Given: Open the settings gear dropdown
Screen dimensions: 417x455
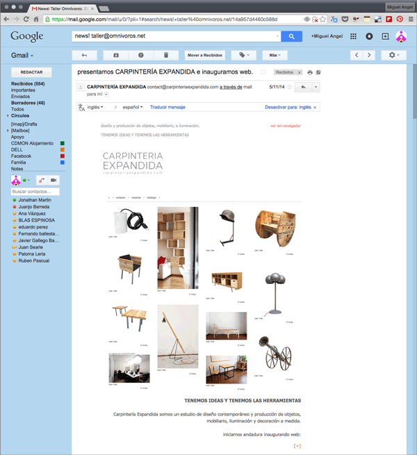Looking at the screenshot, I should click(395, 55).
